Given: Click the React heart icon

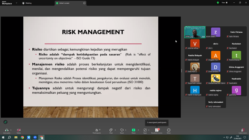Looking at the screenshot, I should coord(122,130).
